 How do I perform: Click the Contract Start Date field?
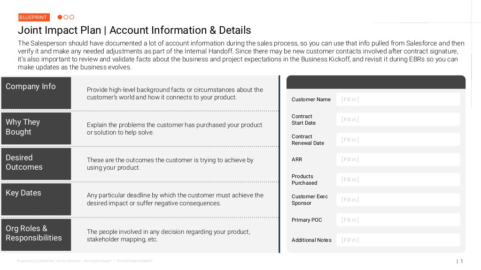click(398, 120)
